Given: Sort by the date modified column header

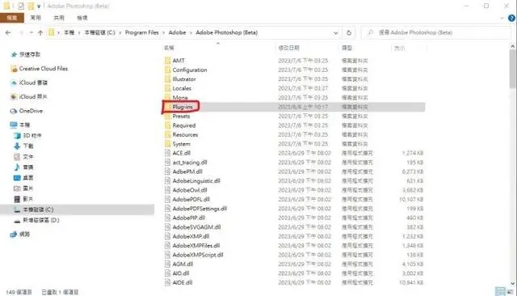Looking at the screenshot, I should pyautogui.click(x=289, y=49).
